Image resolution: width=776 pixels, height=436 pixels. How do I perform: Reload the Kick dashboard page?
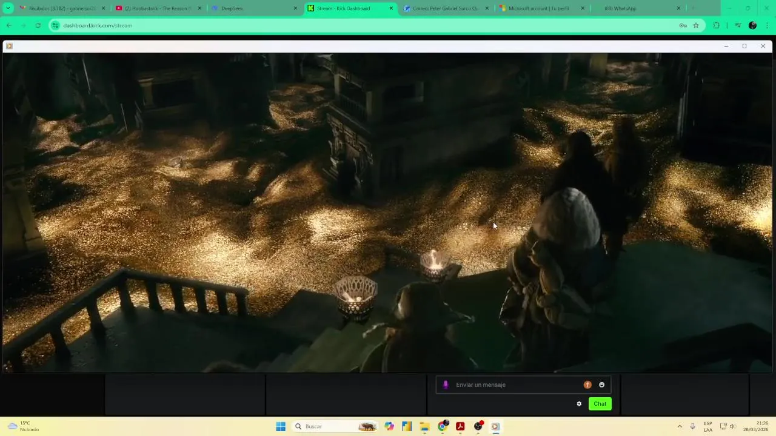(38, 25)
